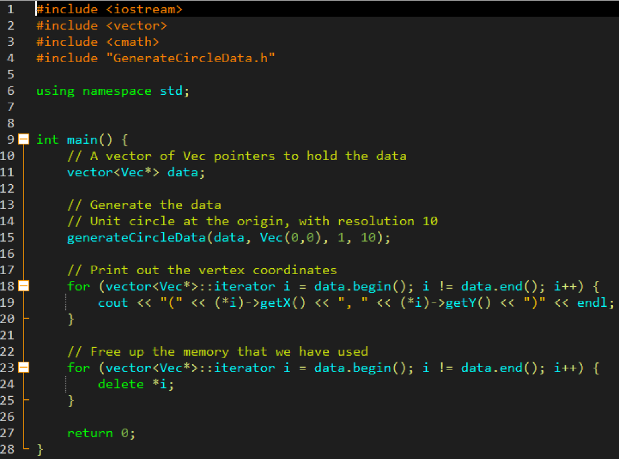Screen dimensions: 619x459
Task: Click line number 28 in the gutter
Action: click(x=7, y=449)
